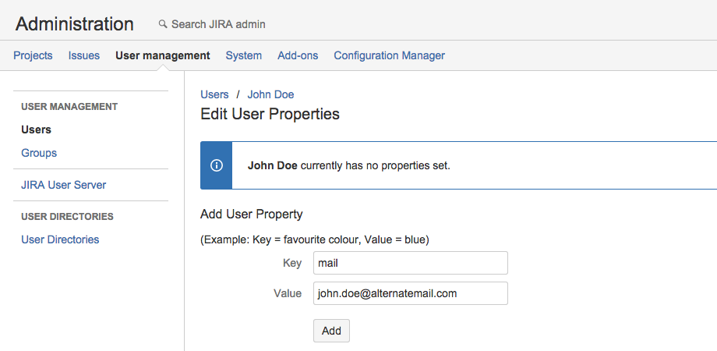
Task: Click the John Doe breadcrumb link
Action: click(x=270, y=94)
